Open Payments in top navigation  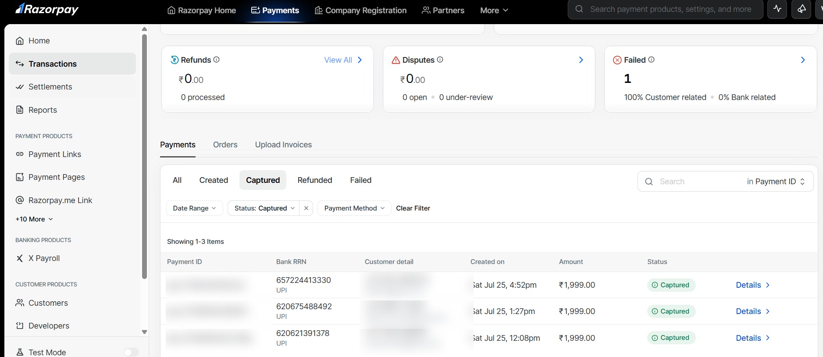(x=275, y=11)
